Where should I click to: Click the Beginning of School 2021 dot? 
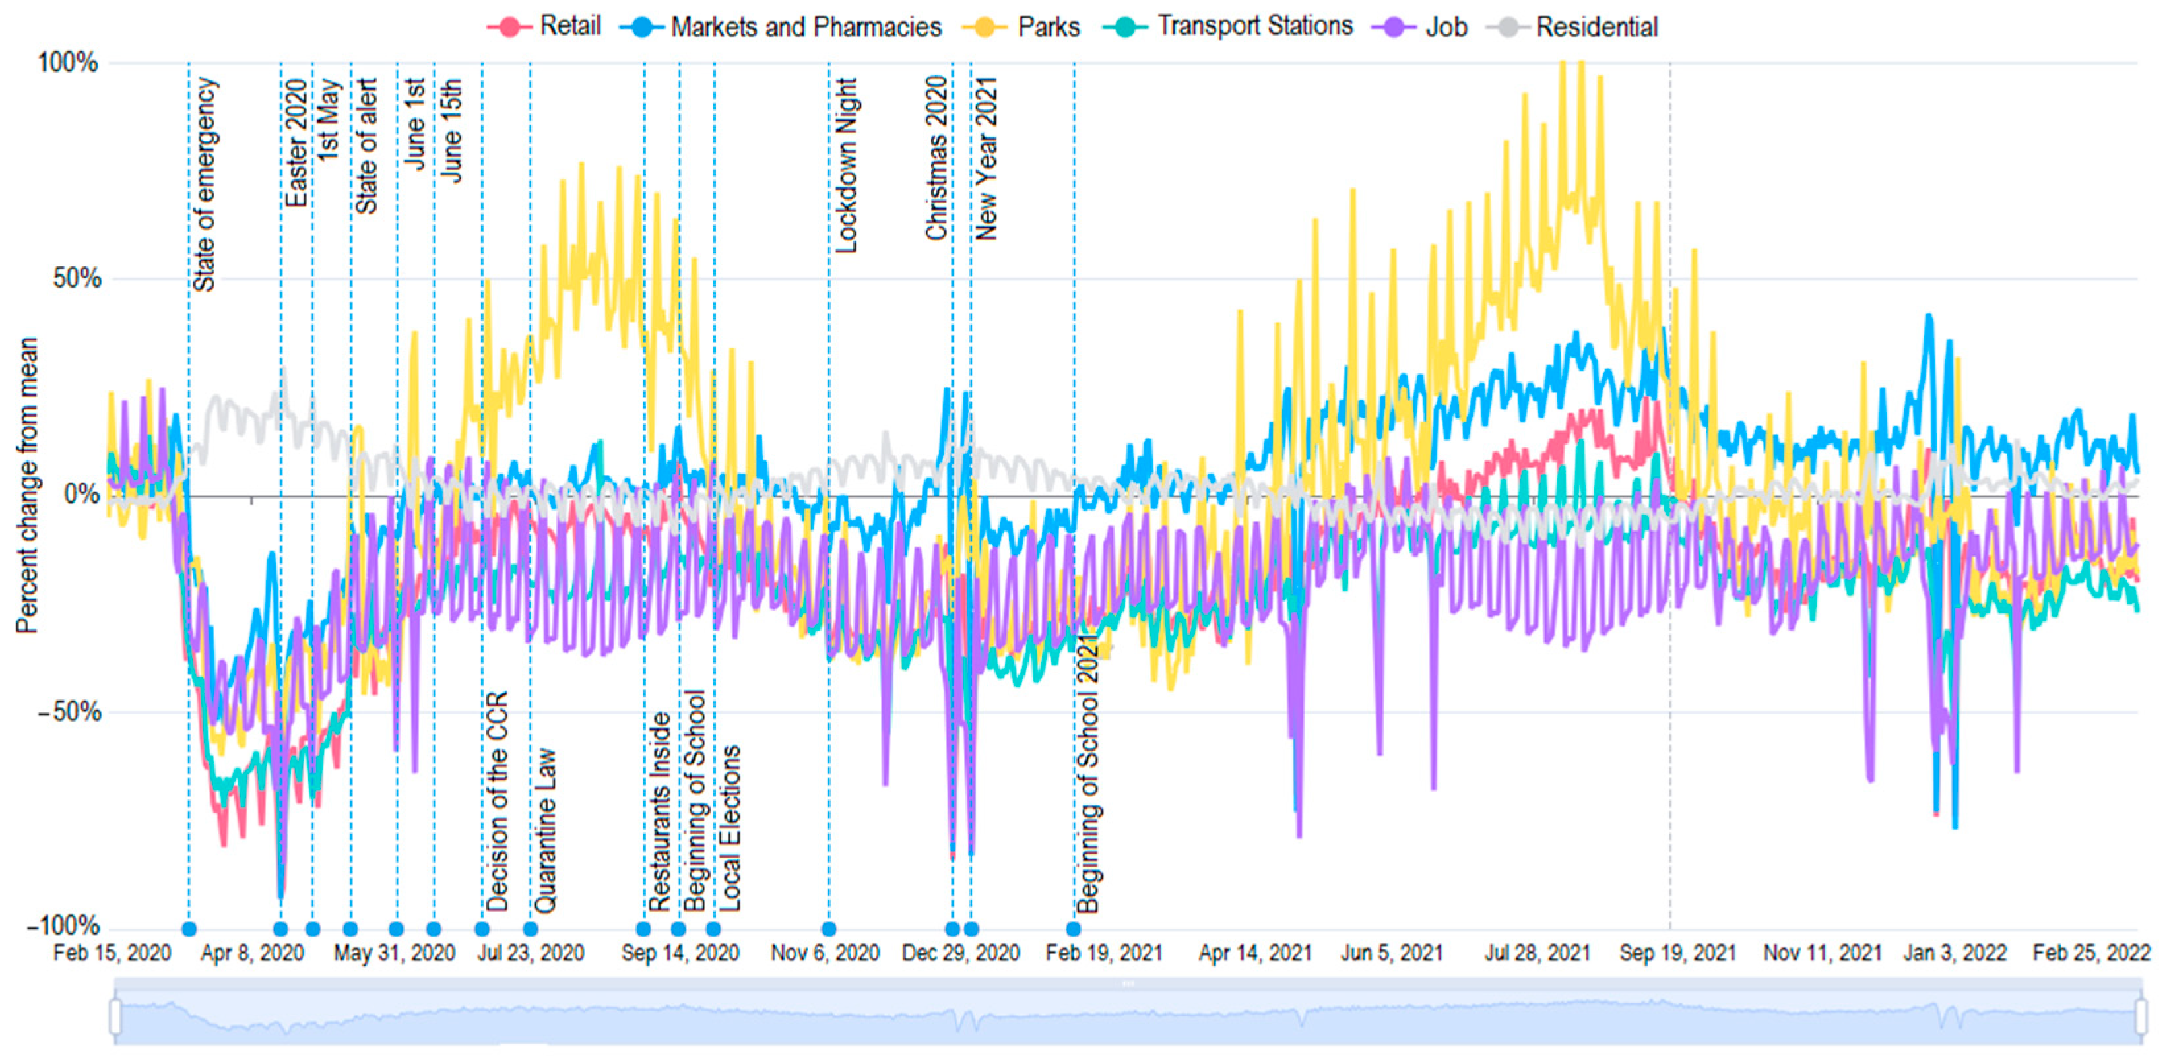click(1074, 929)
